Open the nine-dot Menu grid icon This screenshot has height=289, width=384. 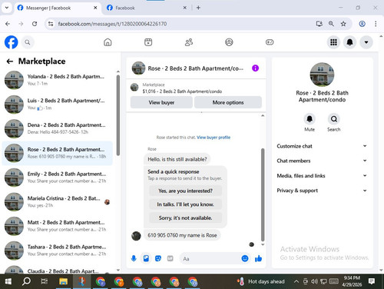click(333, 42)
